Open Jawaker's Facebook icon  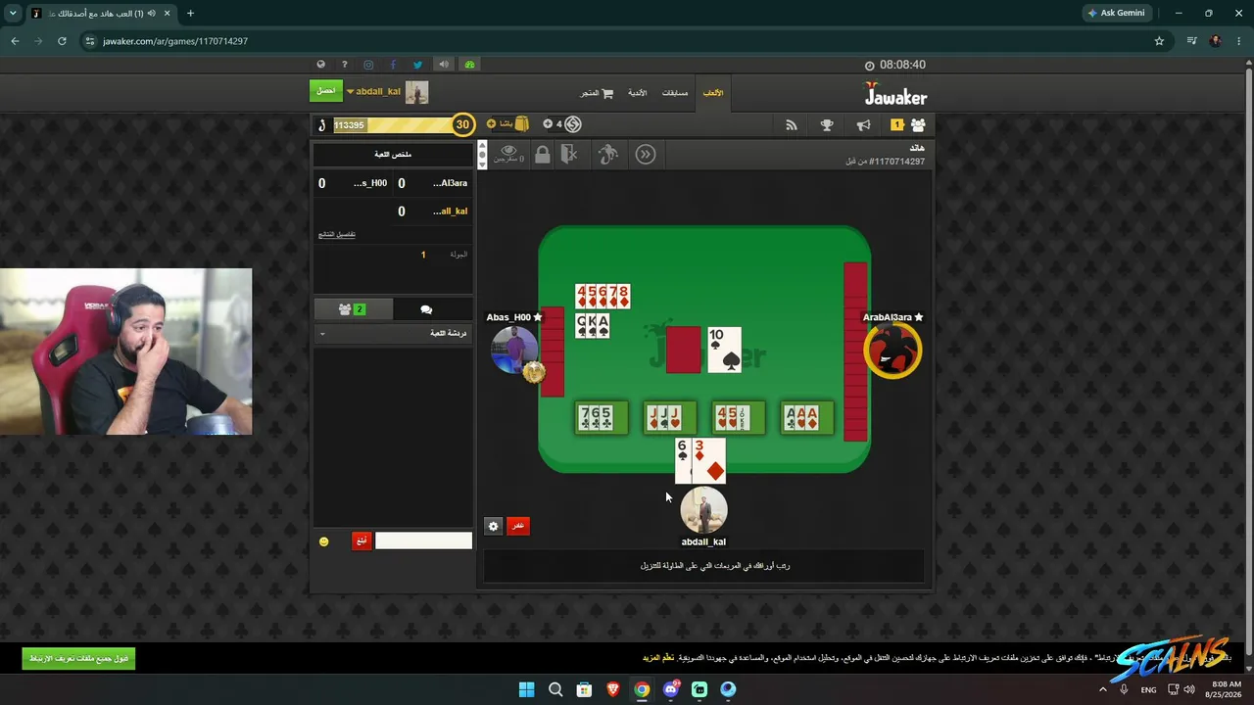[393, 65]
